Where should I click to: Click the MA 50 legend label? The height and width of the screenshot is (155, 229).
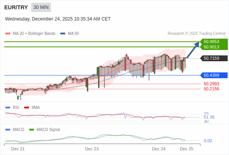73,34
